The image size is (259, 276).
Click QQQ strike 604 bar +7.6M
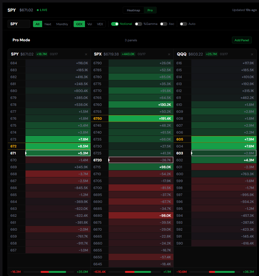point(224,146)
